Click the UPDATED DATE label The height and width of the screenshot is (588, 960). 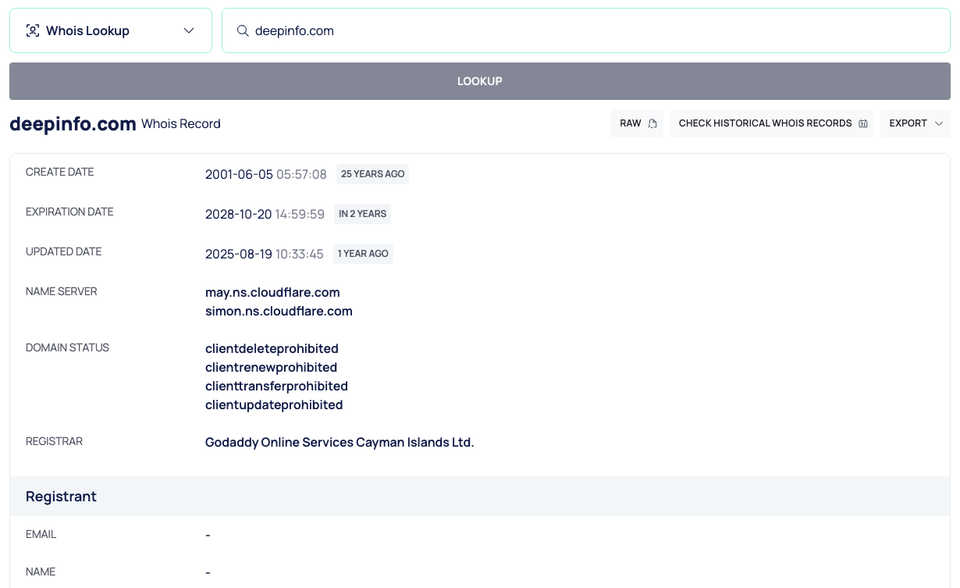coord(63,251)
